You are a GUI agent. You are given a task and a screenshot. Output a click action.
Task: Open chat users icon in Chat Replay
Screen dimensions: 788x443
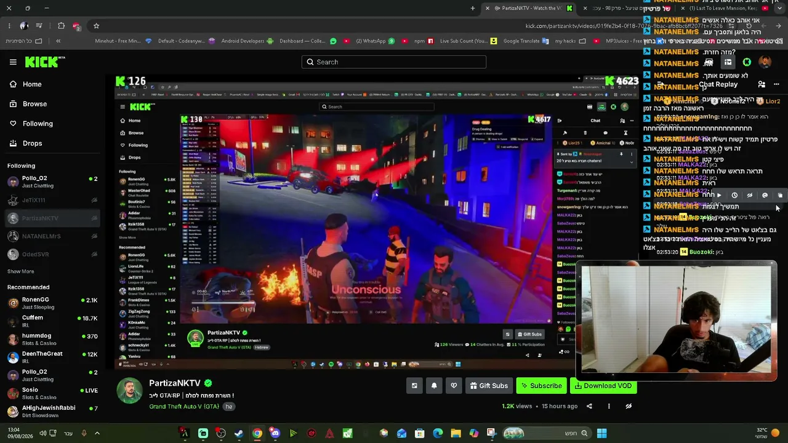pyautogui.click(x=762, y=84)
